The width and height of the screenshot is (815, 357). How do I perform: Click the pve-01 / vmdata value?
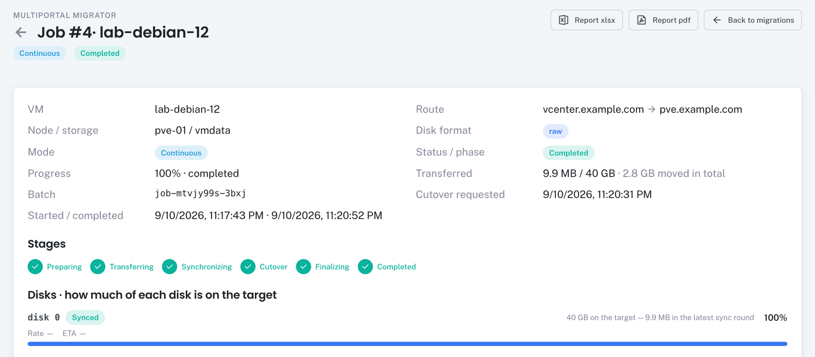(x=192, y=131)
